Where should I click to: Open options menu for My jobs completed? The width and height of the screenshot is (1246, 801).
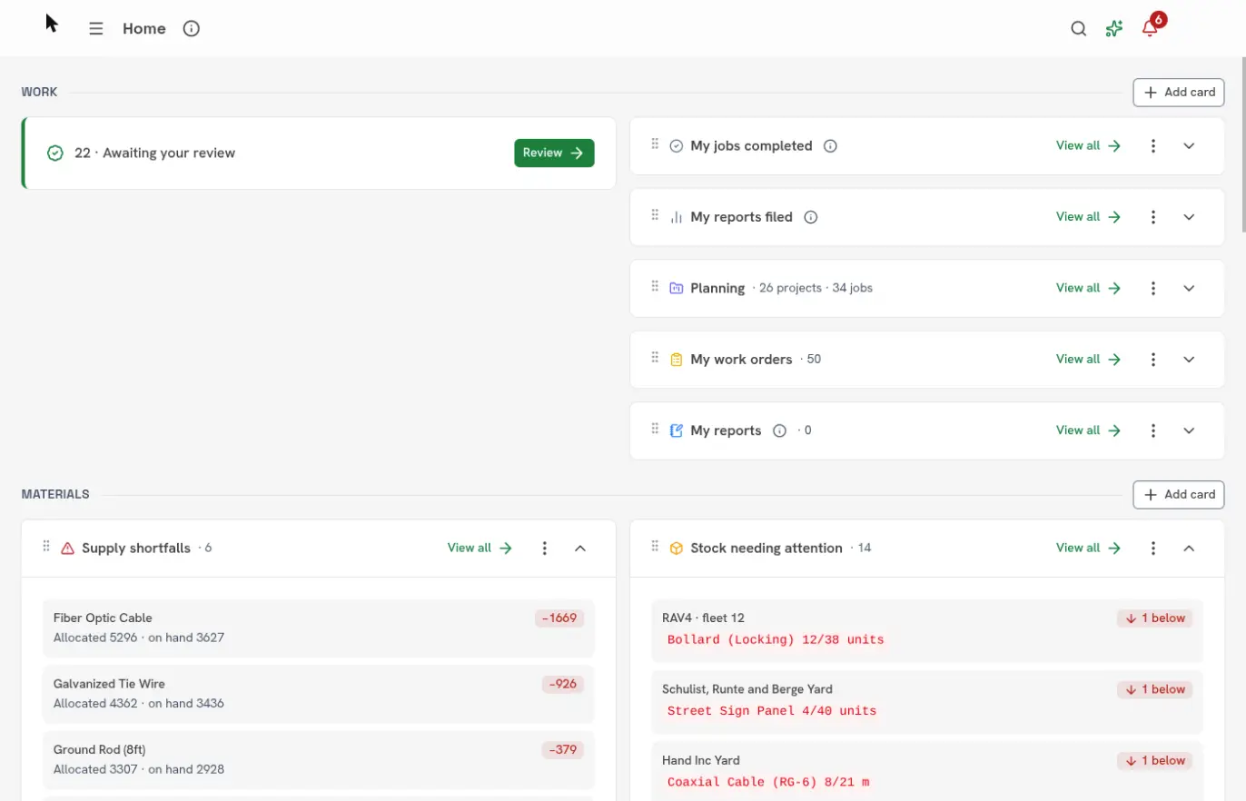[1153, 145]
